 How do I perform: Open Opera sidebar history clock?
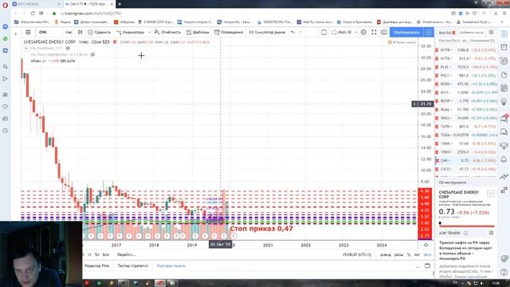coord(6,131)
